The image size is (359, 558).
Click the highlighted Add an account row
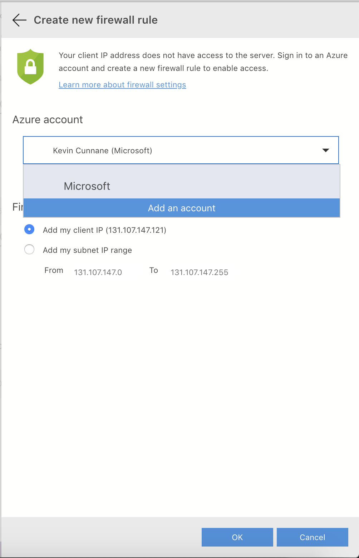point(181,208)
